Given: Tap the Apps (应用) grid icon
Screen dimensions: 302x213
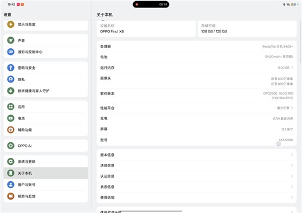Looking at the screenshot, I should pos(10,107).
